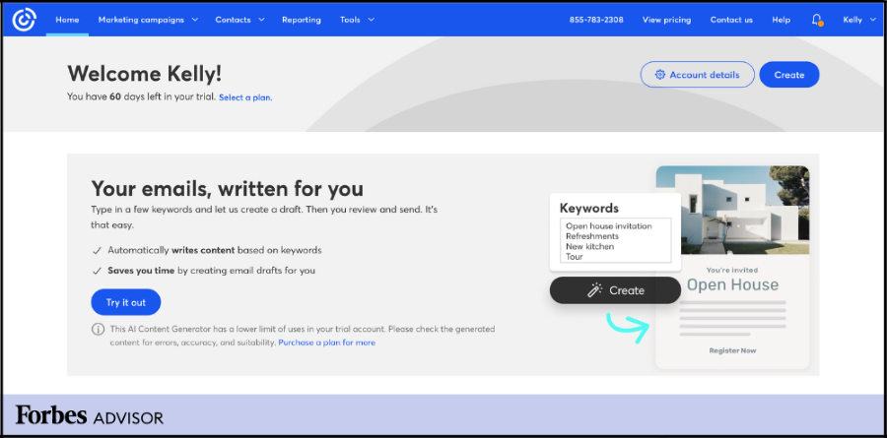Open the notifications bell icon
Image resolution: width=887 pixels, height=438 pixels.
click(x=816, y=20)
